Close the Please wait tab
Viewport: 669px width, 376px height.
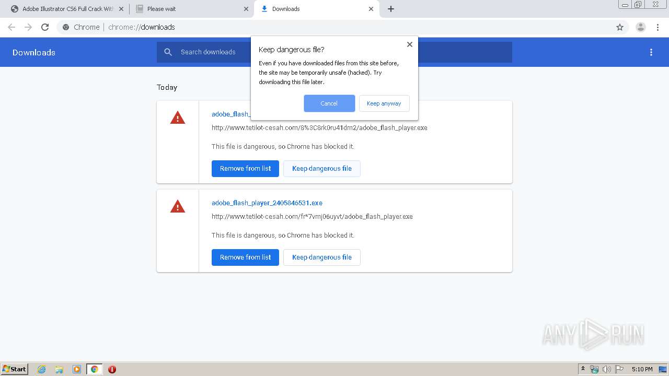(246, 9)
